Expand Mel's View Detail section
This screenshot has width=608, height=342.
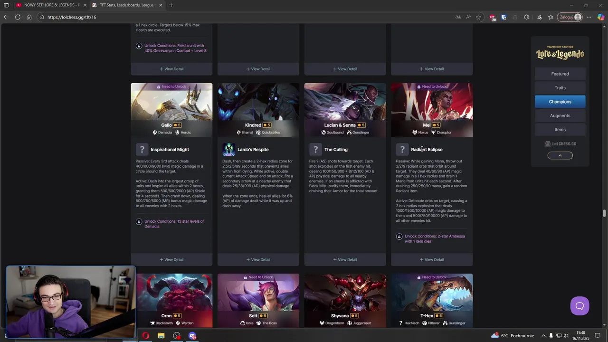432,259
